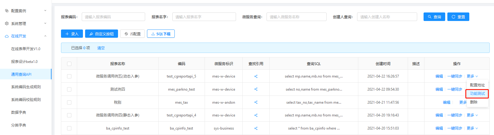Toggle the select-all header checkbox
The image size is (494, 135).
click(x=69, y=64)
